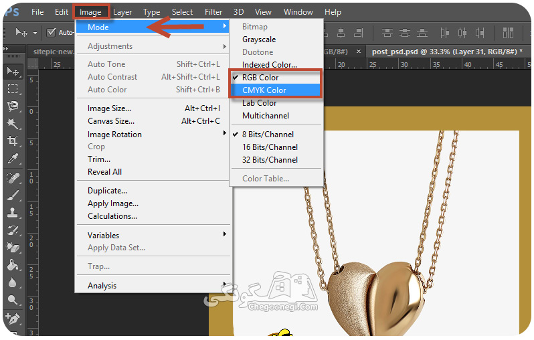Open the tool preset picker dropdown arrow
The height and width of the screenshot is (340, 534).
[x=35, y=33]
